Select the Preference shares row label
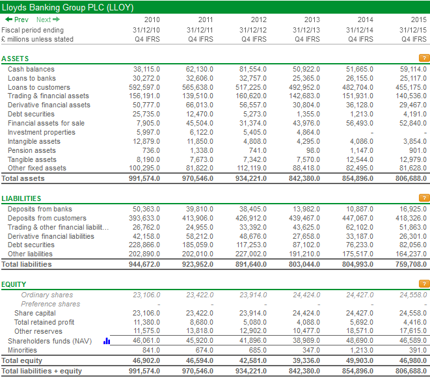 tap(51, 304)
